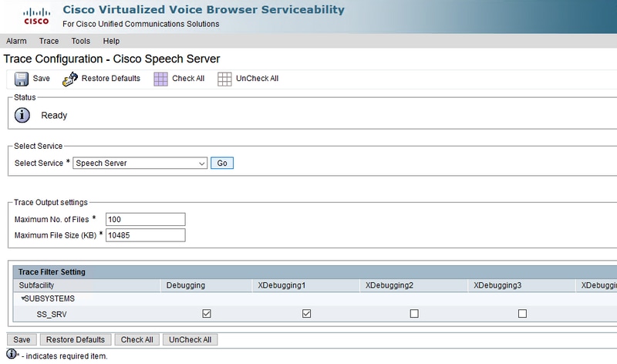Image resolution: width=617 pixels, height=364 pixels.
Task: Open the Alarm menu
Action: [16, 41]
